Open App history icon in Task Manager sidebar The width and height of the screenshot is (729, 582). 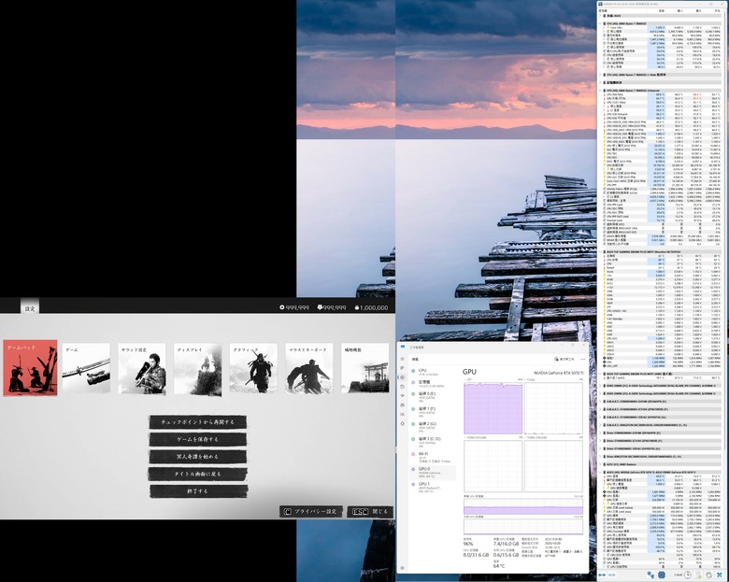point(402,387)
